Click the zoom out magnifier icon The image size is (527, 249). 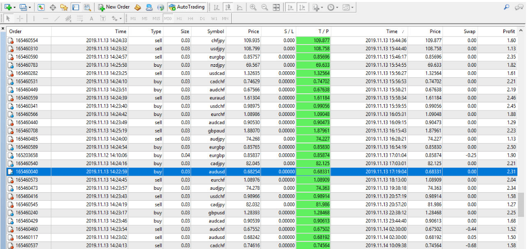264,7
